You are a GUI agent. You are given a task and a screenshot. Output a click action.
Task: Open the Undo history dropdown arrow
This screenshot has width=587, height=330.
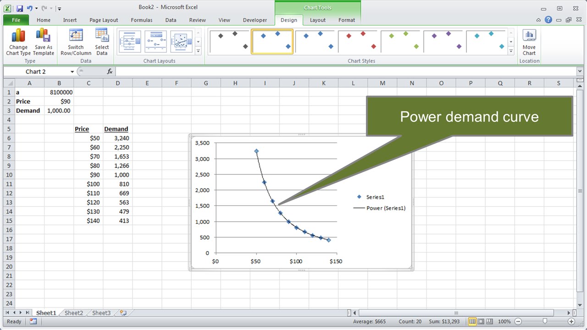click(x=36, y=8)
